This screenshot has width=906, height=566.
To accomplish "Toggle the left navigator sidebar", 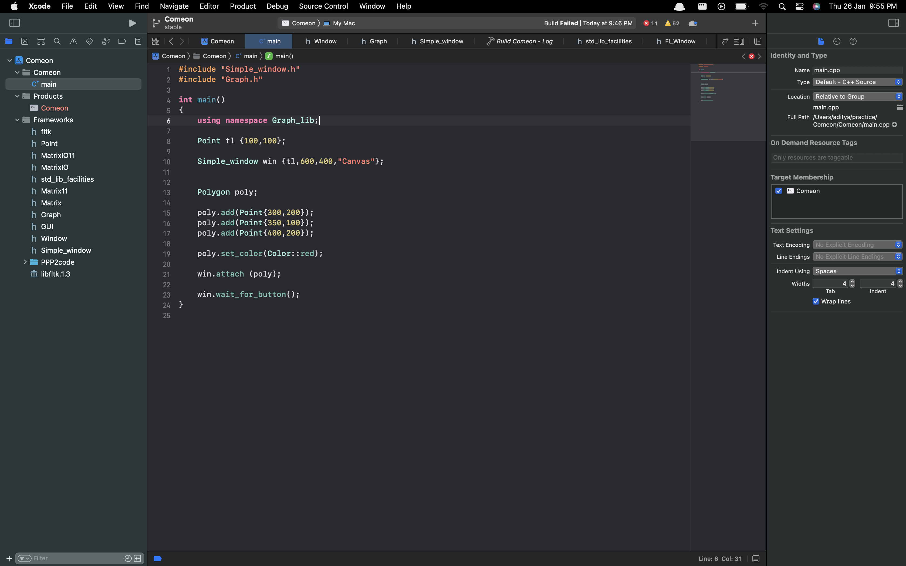I will 14,23.
